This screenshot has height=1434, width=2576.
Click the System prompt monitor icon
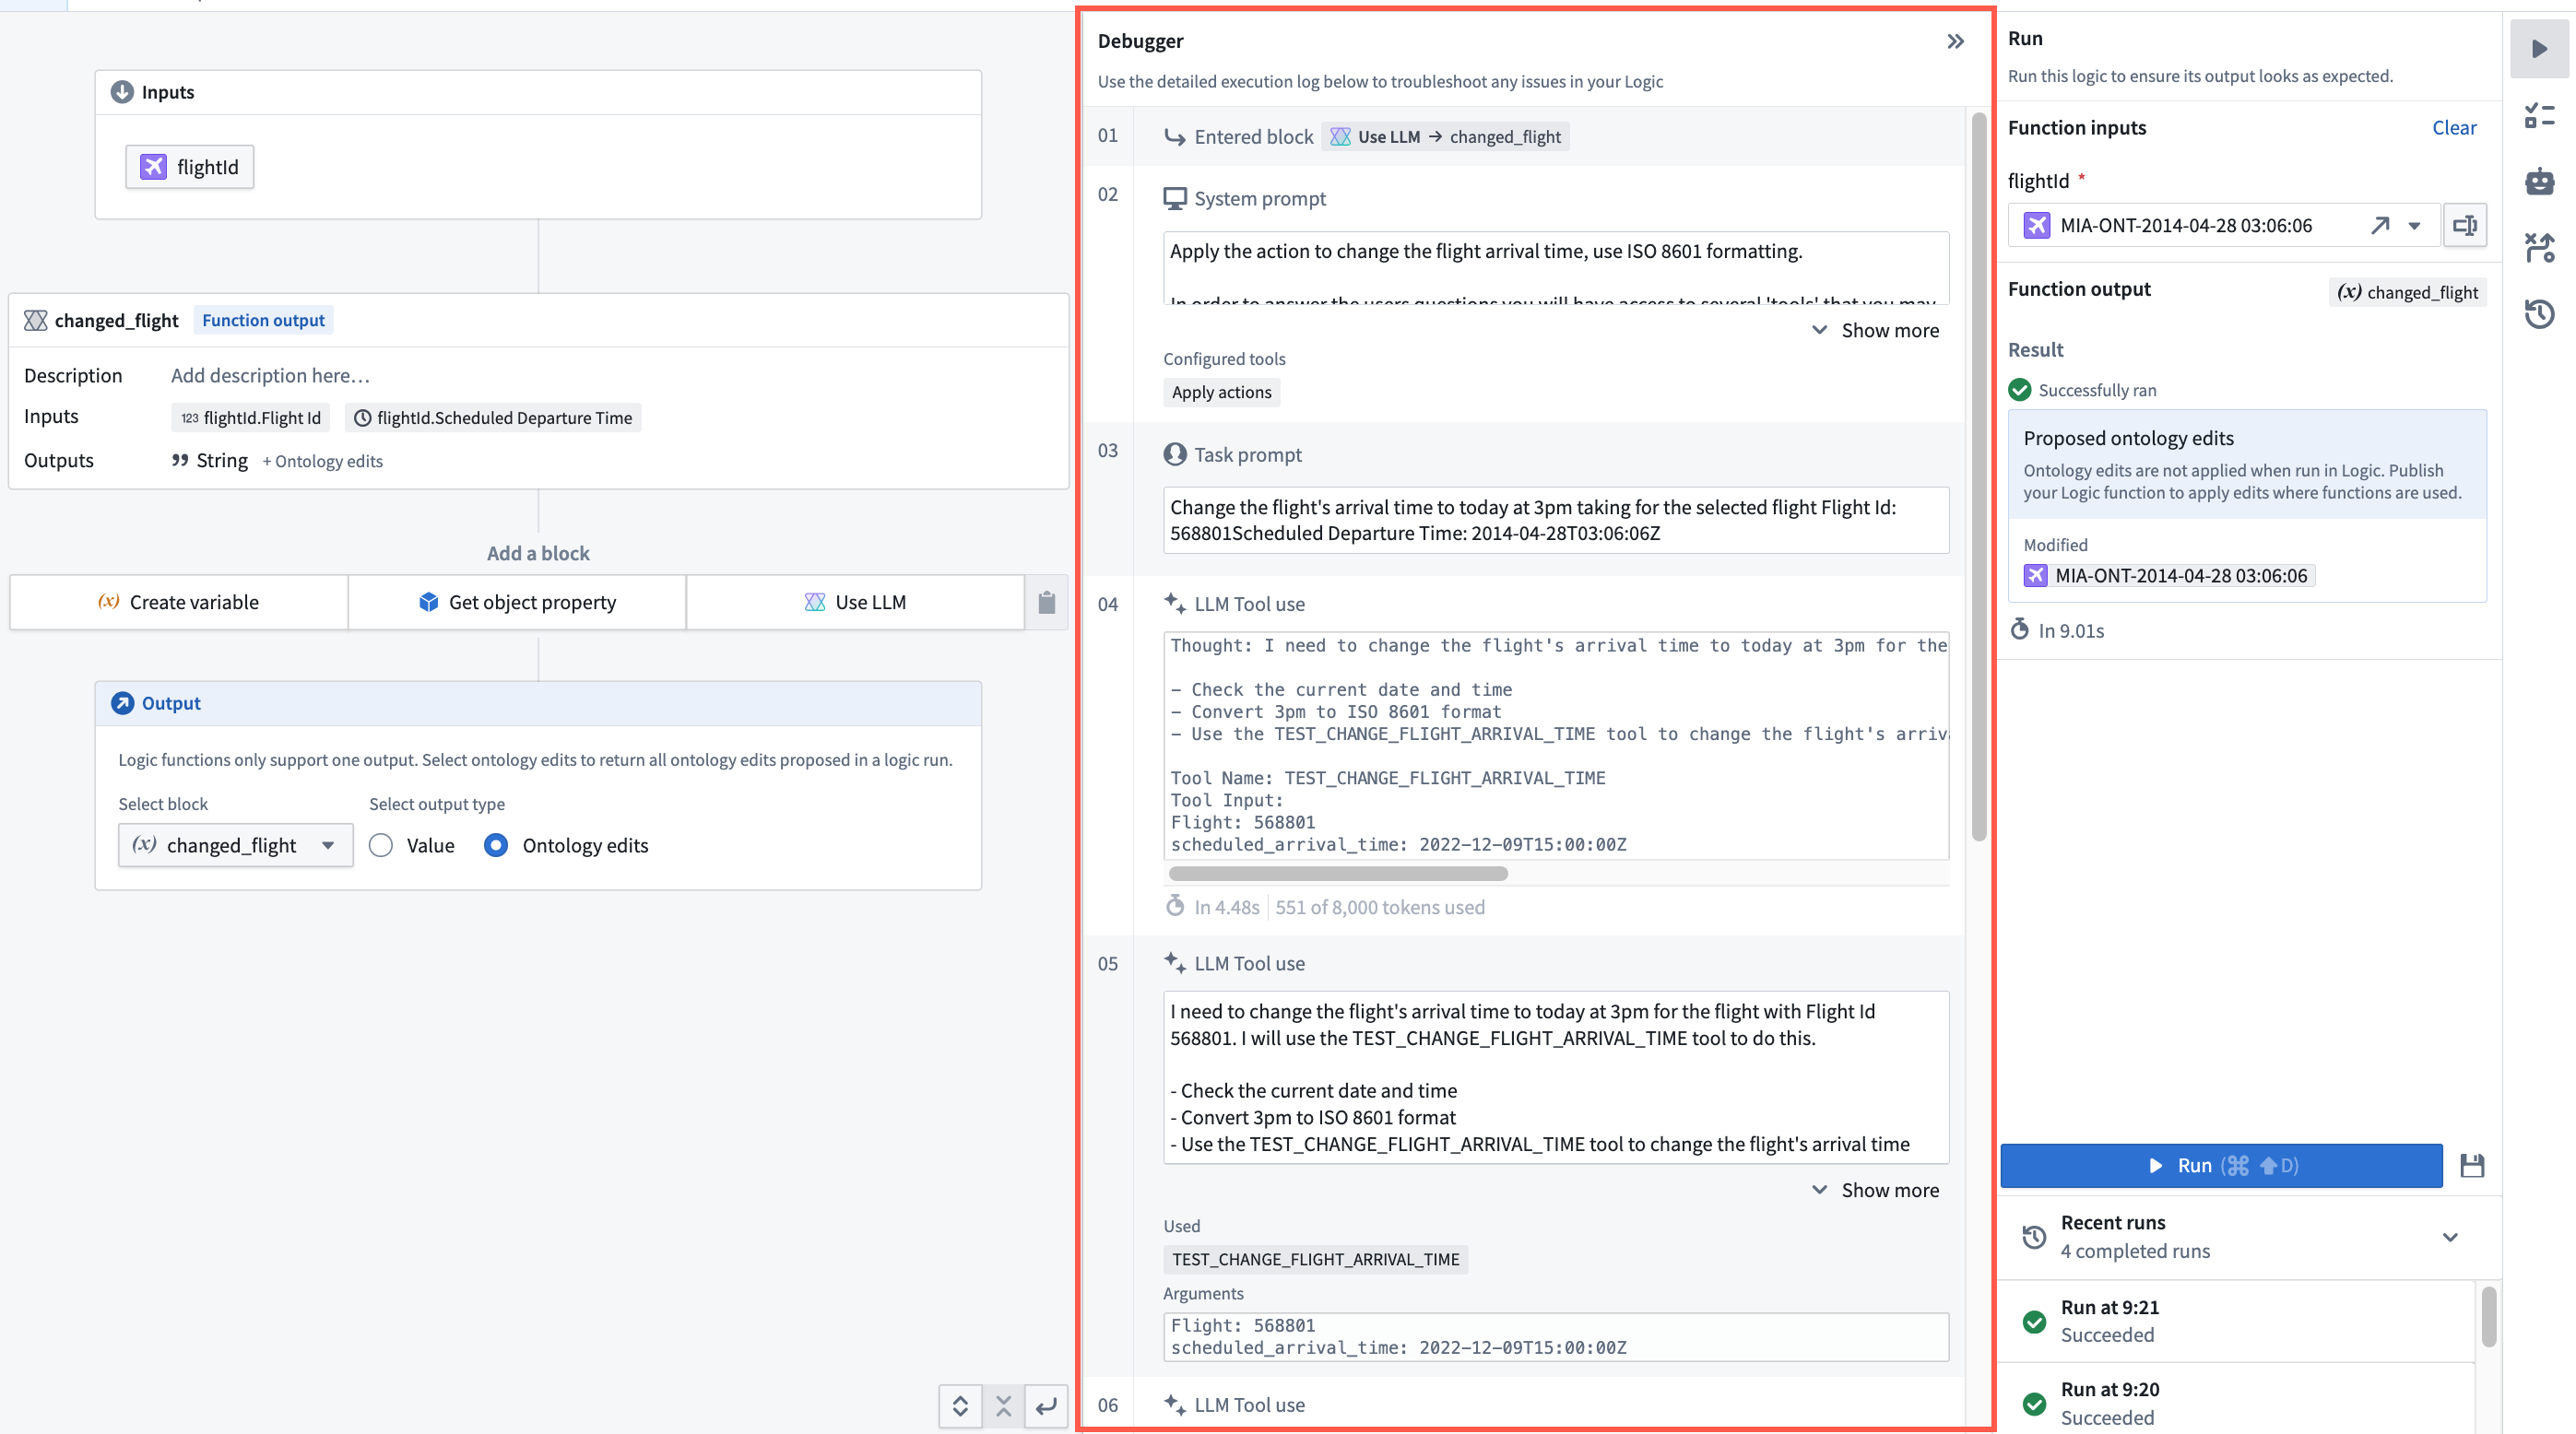1174,198
